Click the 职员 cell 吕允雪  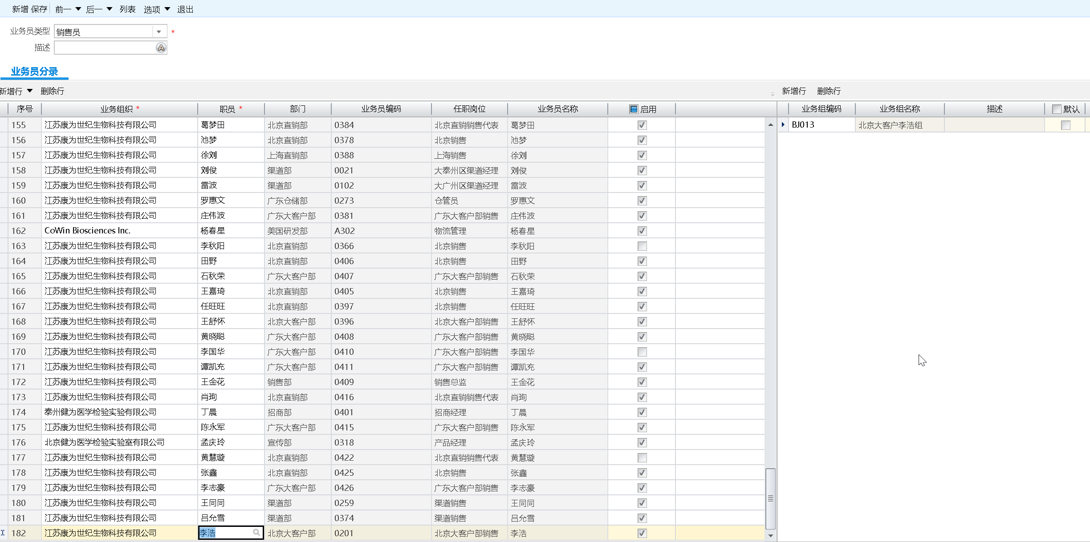pyautogui.click(x=231, y=518)
